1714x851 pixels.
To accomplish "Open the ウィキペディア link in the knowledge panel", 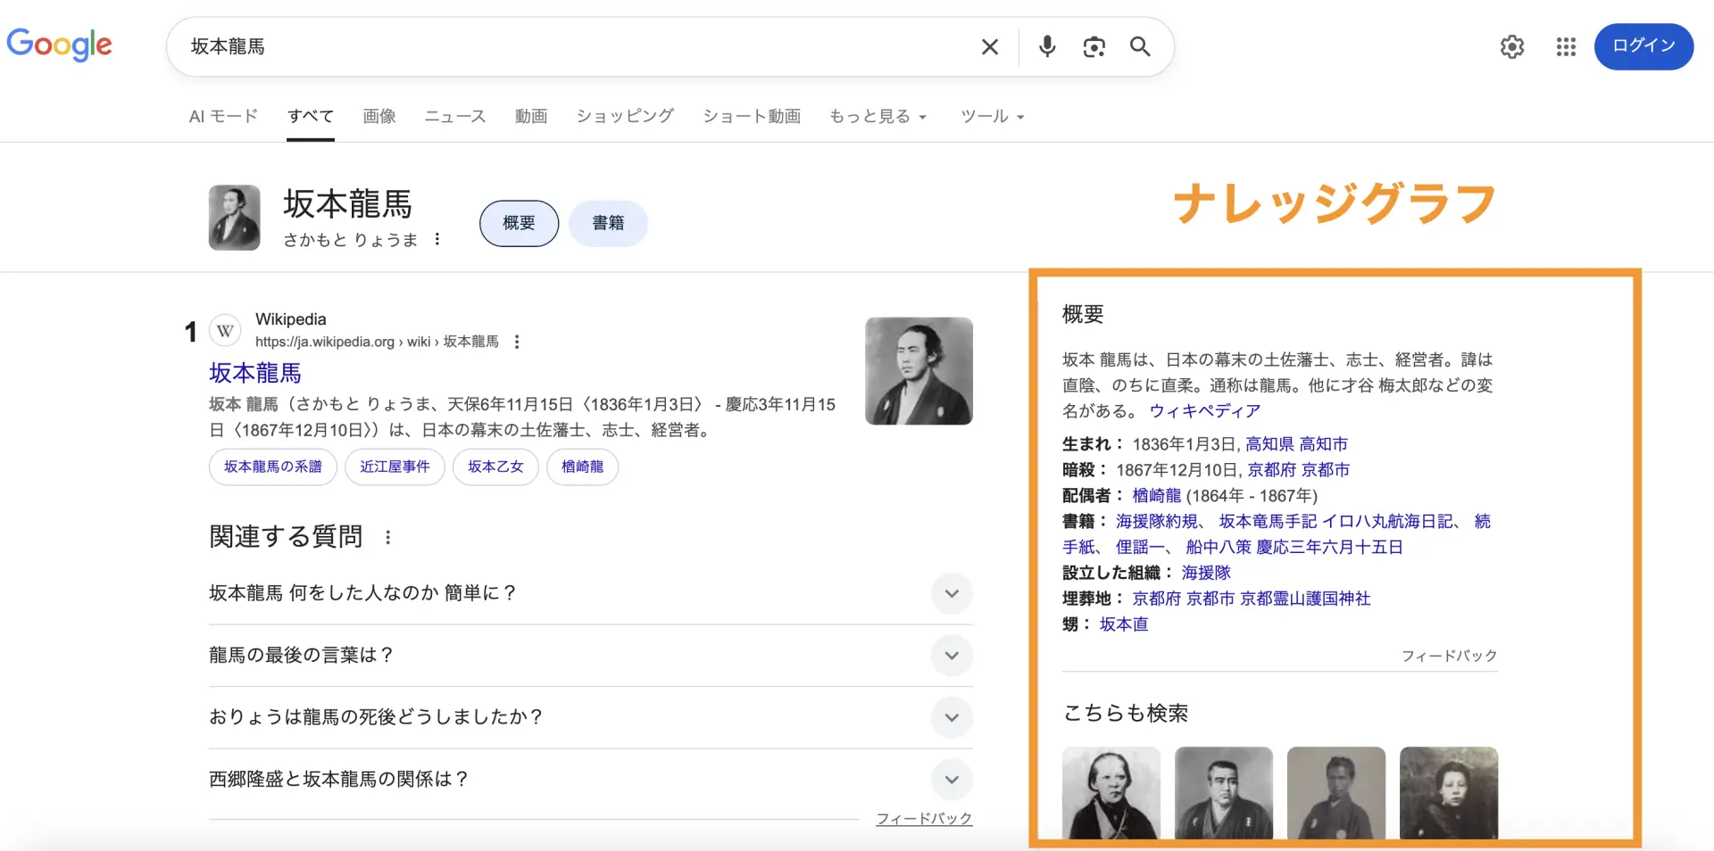I will point(1204,411).
